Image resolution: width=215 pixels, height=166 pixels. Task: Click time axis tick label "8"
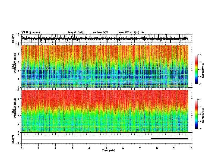click(x=157, y=148)
